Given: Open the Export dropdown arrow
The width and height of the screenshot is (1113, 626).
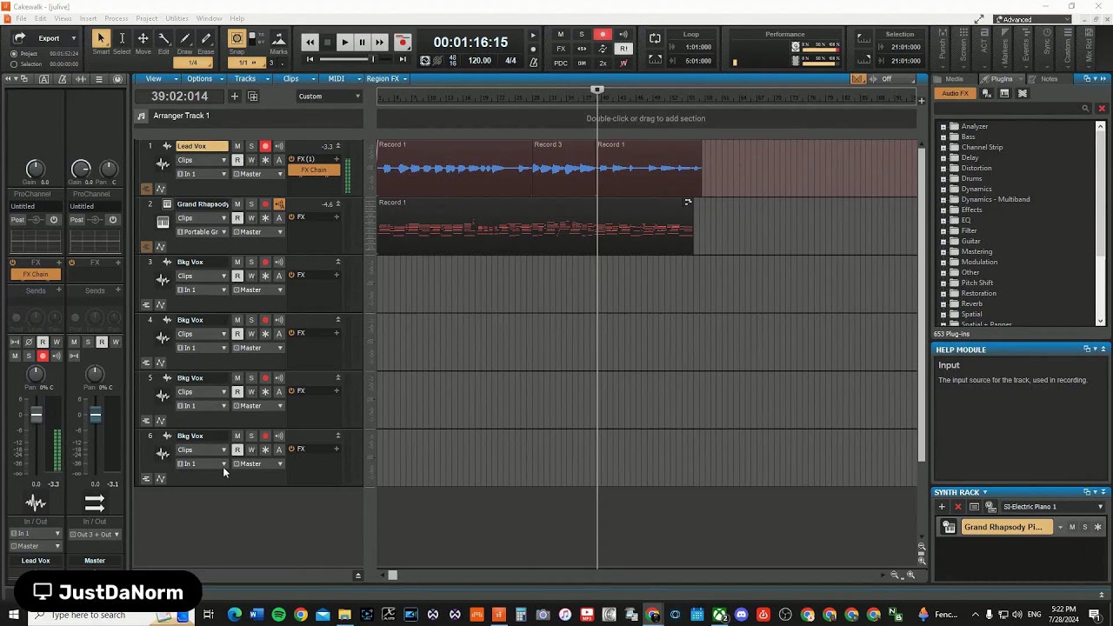Looking at the screenshot, I should 74,38.
